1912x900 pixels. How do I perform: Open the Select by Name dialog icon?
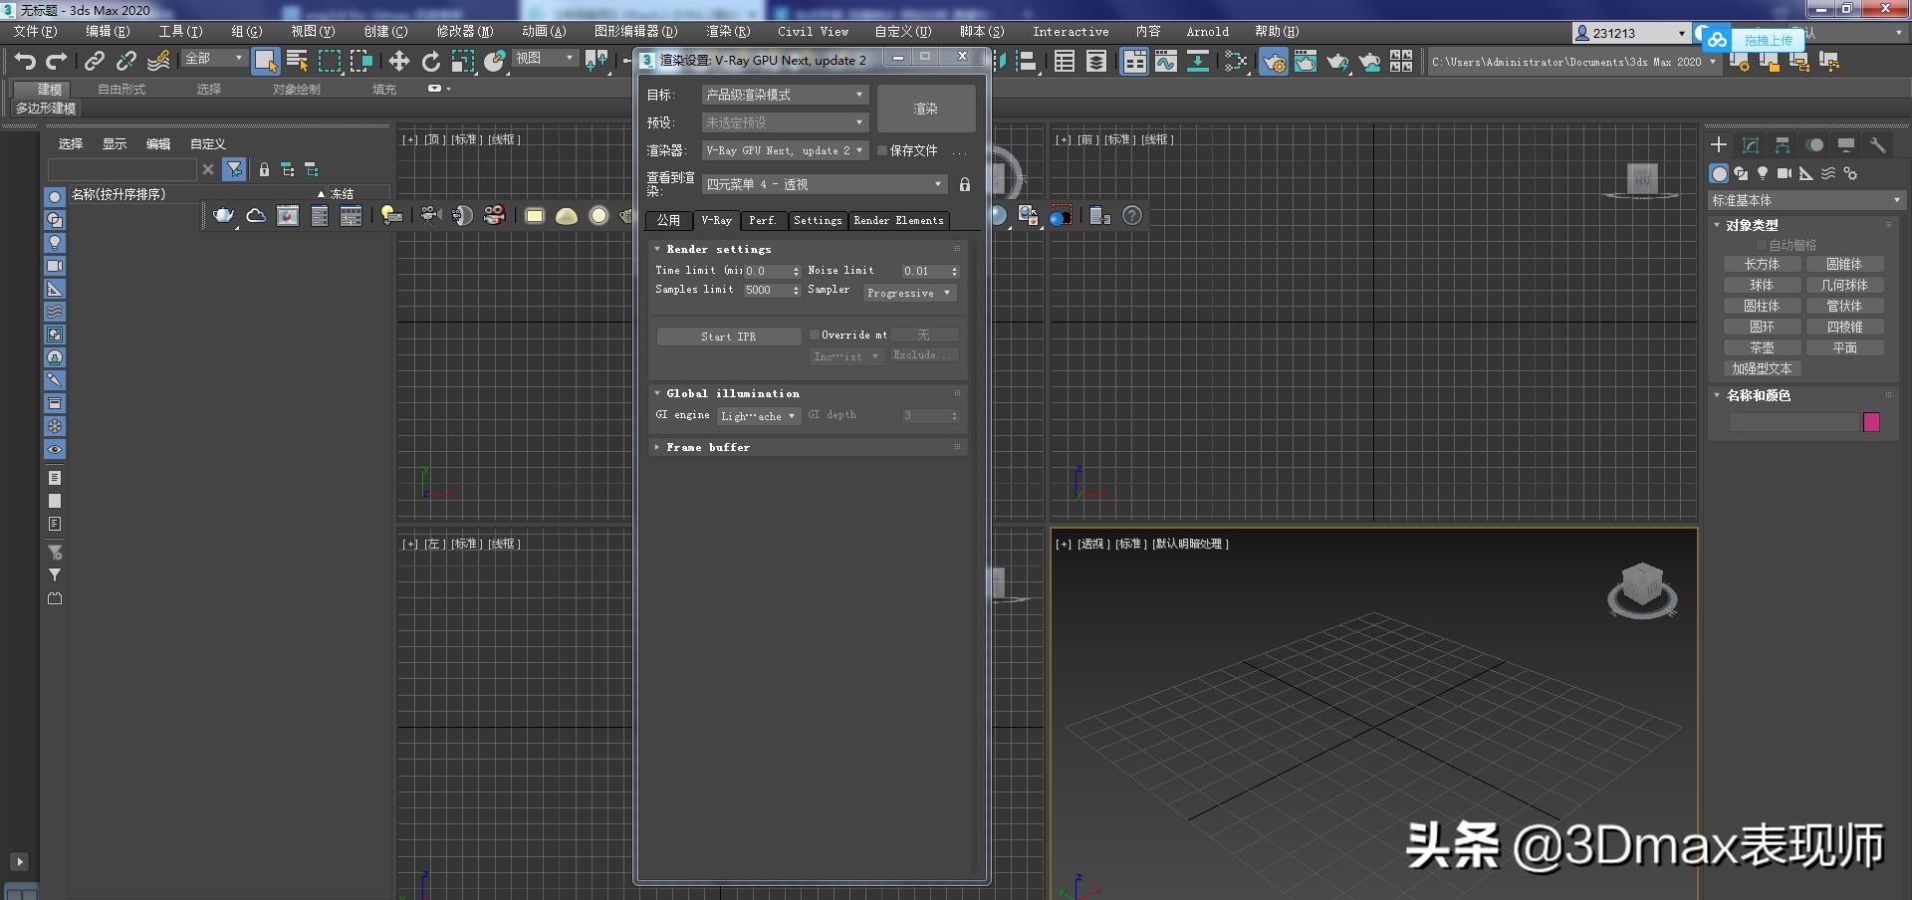coord(298,62)
